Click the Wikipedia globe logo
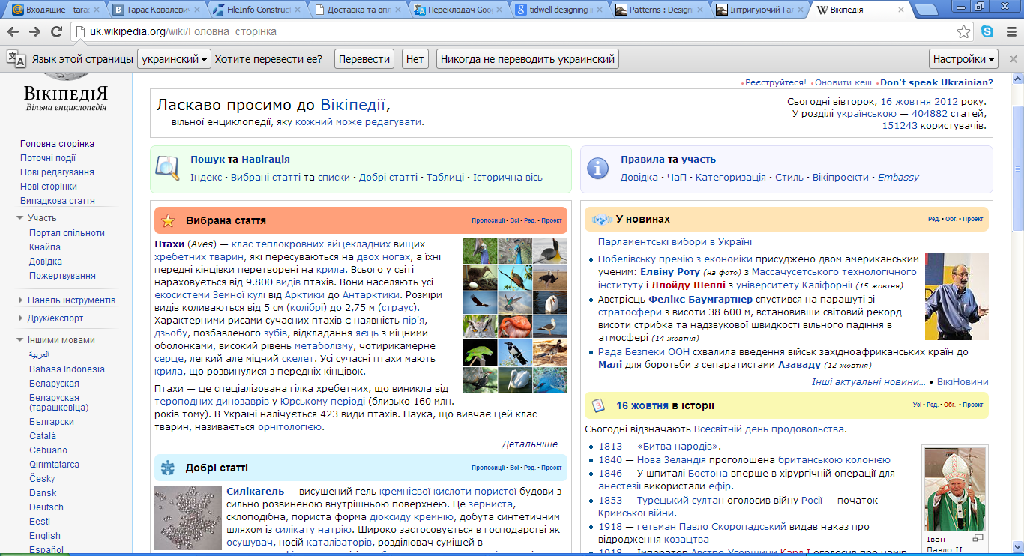The width and height of the screenshot is (1024, 556). point(66,76)
